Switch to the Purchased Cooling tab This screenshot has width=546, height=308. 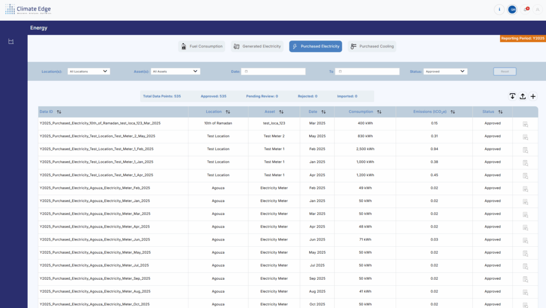372,46
